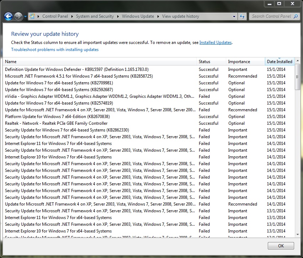Click the 15/1/2014 date in KB2574819 row
Image resolution: width=303 pixels, height=258 pixels.
(x=276, y=103)
